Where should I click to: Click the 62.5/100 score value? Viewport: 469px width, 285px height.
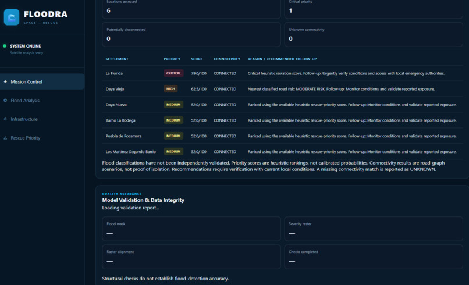pos(198,89)
